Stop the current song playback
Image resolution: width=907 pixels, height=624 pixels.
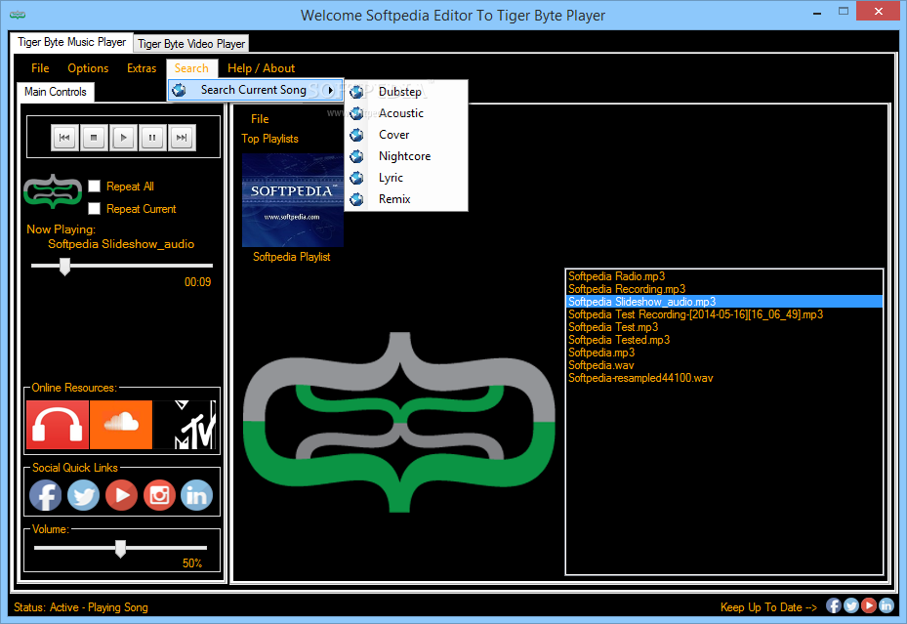click(94, 138)
